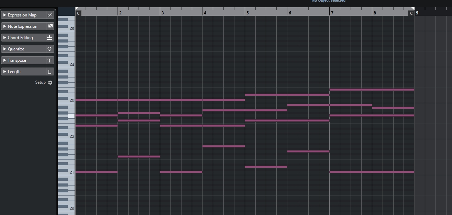Image resolution: width=452 pixels, height=215 pixels.
Task: Click the Transpose T icon button
Action: [50, 60]
